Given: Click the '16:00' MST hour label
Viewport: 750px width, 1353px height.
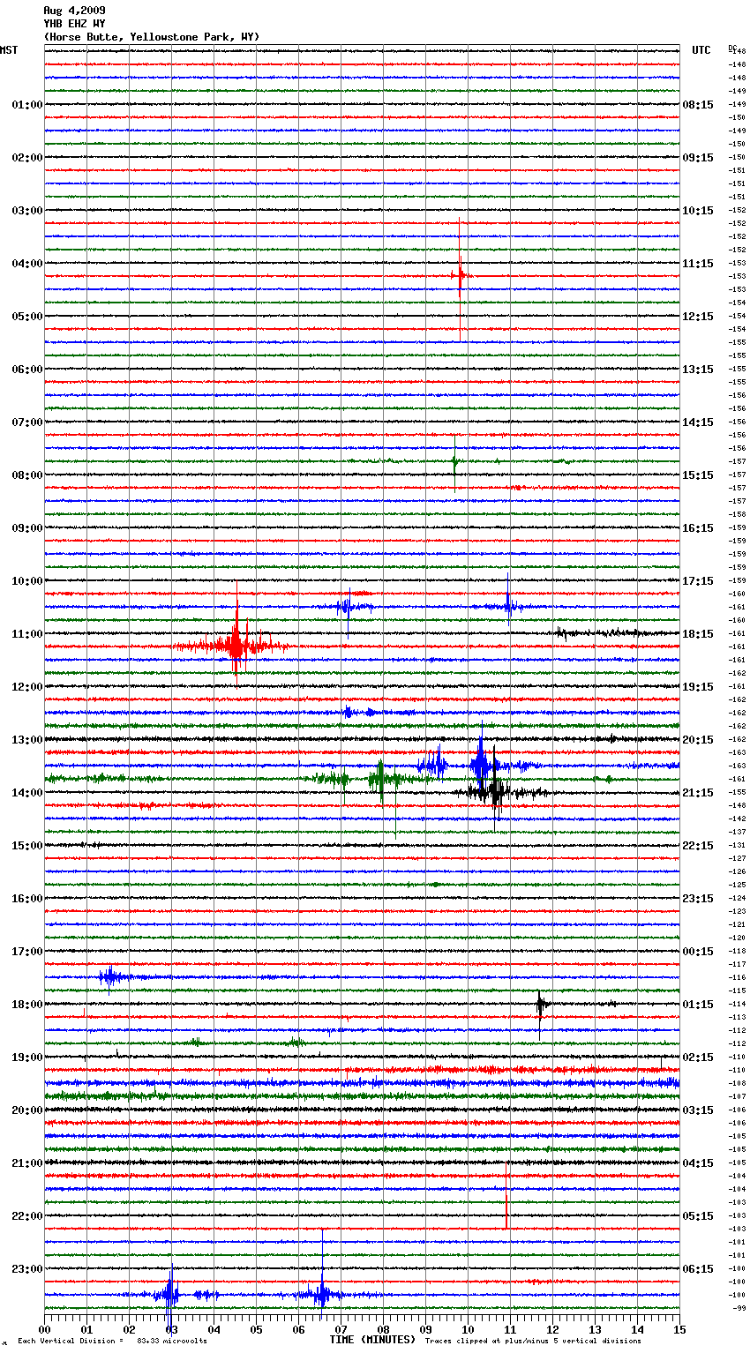Looking at the screenshot, I should click(x=26, y=899).
